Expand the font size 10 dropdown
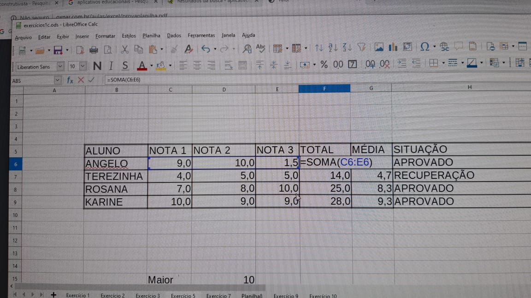This screenshot has width=531, height=298. (83, 66)
